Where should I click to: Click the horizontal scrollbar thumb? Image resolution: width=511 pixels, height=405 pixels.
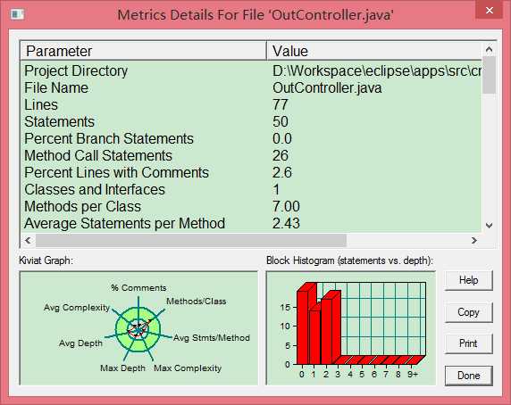pos(191,240)
